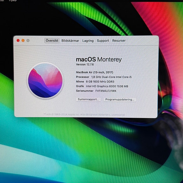This screenshot has width=183, height=183.
Task: Close the About This Mac window
Action: pyautogui.click(x=18, y=40)
